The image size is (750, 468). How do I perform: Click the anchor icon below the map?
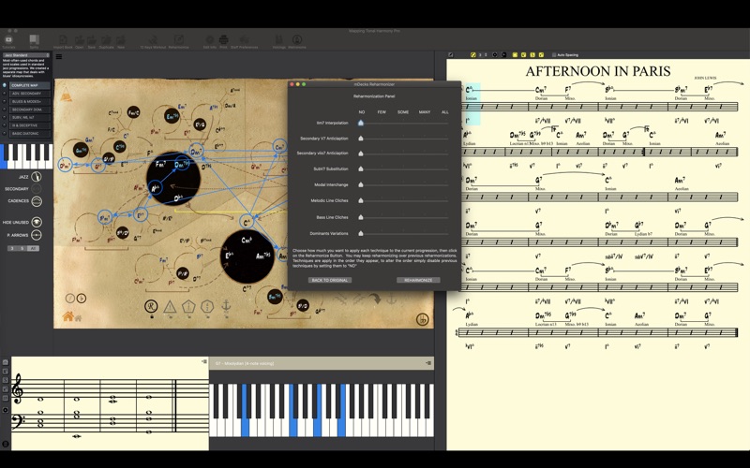226,307
